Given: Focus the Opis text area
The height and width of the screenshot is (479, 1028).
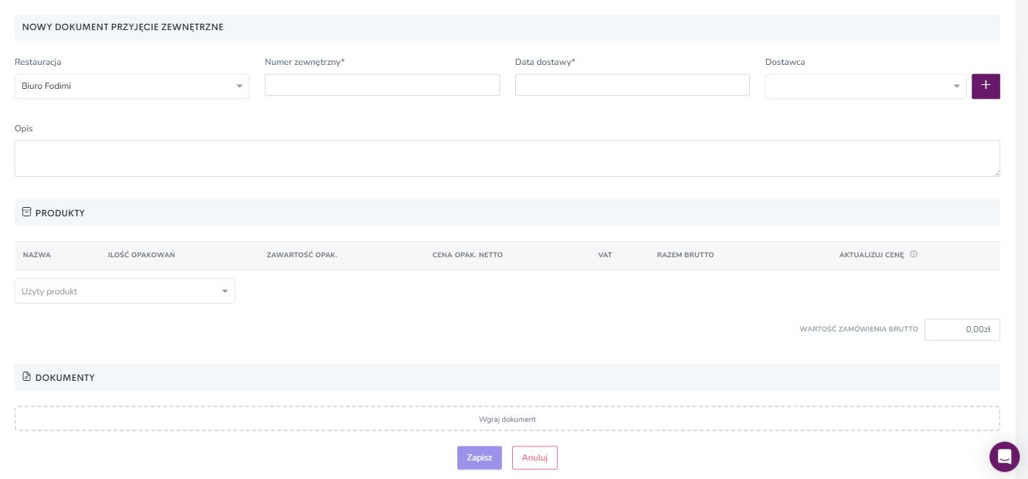Looking at the screenshot, I should point(507,158).
